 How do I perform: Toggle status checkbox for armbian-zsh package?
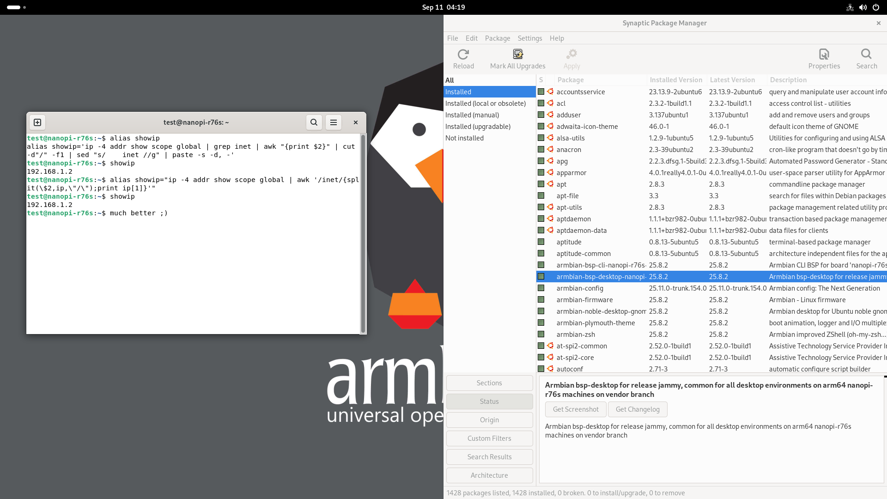pos(541,334)
